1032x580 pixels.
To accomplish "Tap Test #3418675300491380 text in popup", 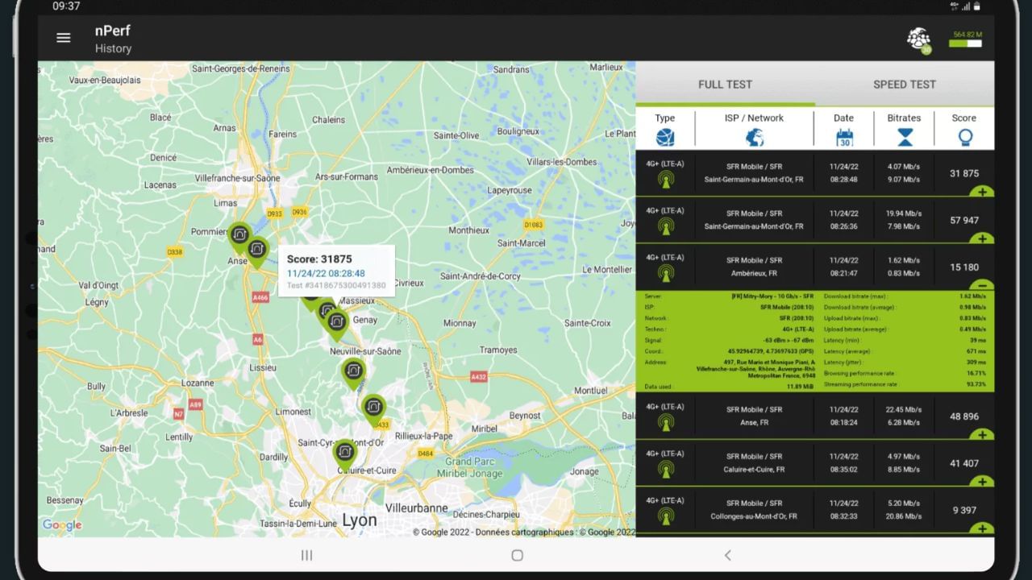I will (336, 285).
